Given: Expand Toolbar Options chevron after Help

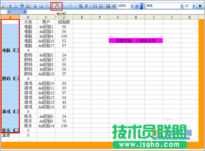Looking at the screenshot, I should tap(141, 6).
